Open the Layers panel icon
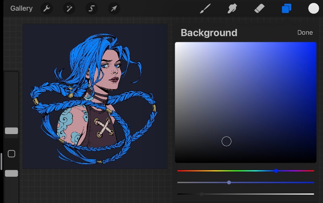Screen dimensions: 323x203 click(x=287, y=8)
